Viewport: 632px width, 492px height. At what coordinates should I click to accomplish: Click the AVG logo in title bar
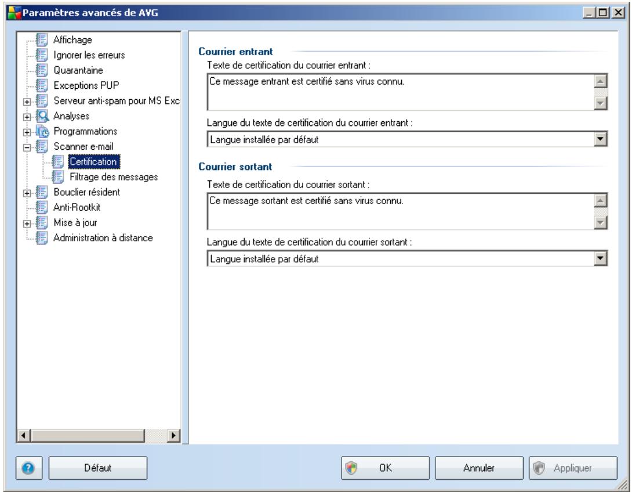pos(14,13)
